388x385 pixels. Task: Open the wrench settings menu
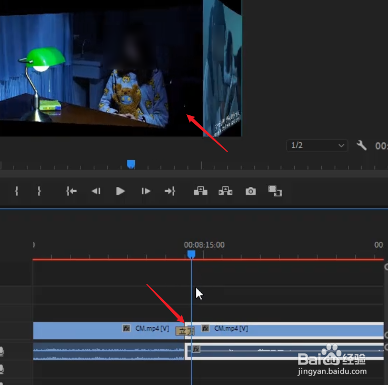[362, 145]
